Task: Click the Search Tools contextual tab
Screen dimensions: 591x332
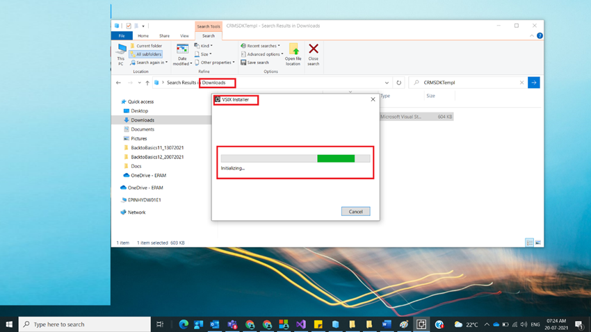Action: tap(209, 26)
